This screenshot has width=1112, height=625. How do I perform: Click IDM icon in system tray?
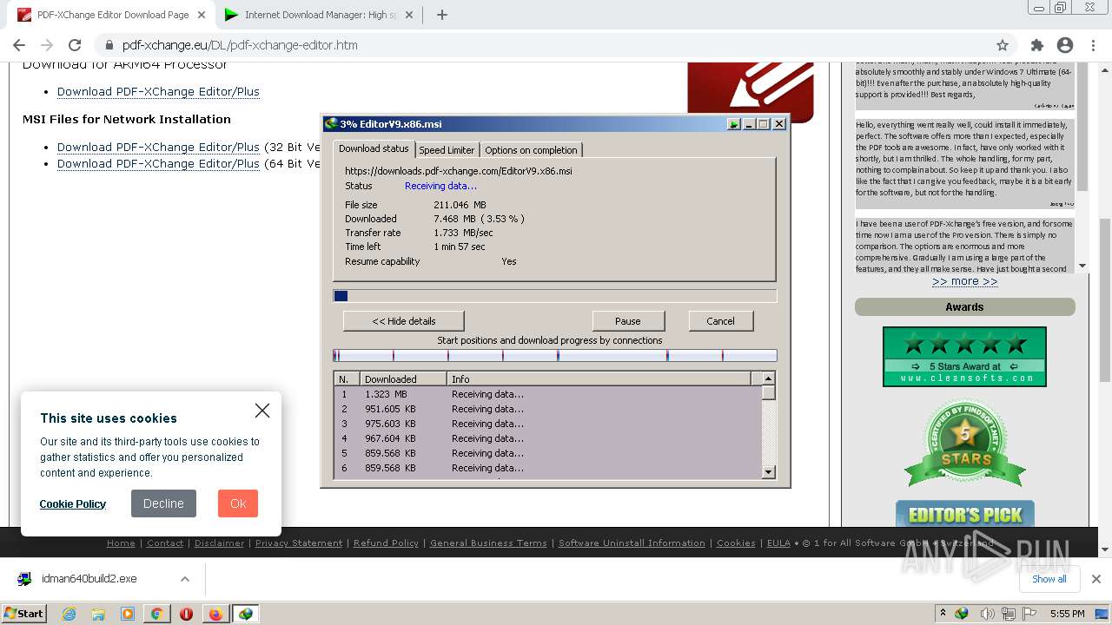962,614
